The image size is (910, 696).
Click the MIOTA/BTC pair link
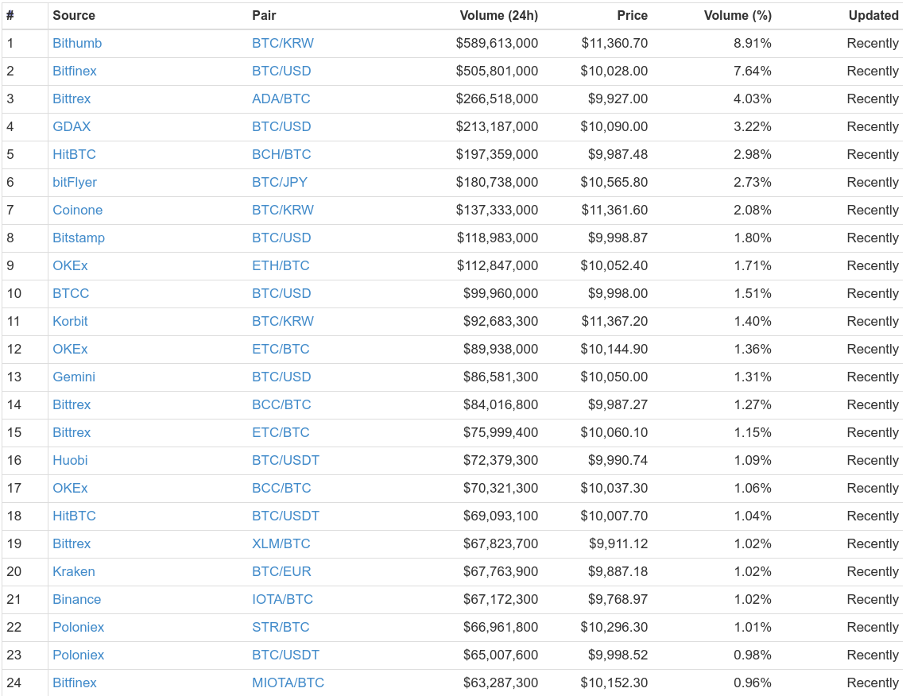288,684
